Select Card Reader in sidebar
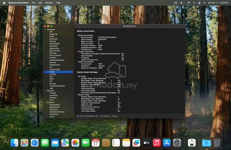The height and width of the screenshot is (150, 231). [55, 44]
